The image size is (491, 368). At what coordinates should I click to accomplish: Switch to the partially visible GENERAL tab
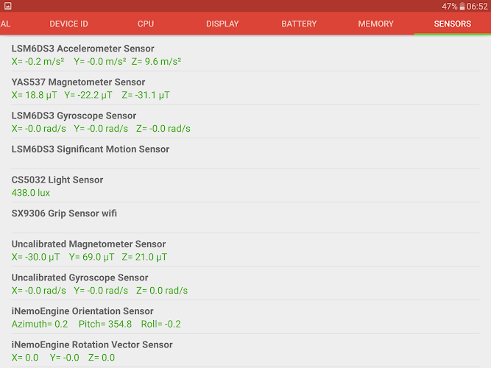pos(5,24)
